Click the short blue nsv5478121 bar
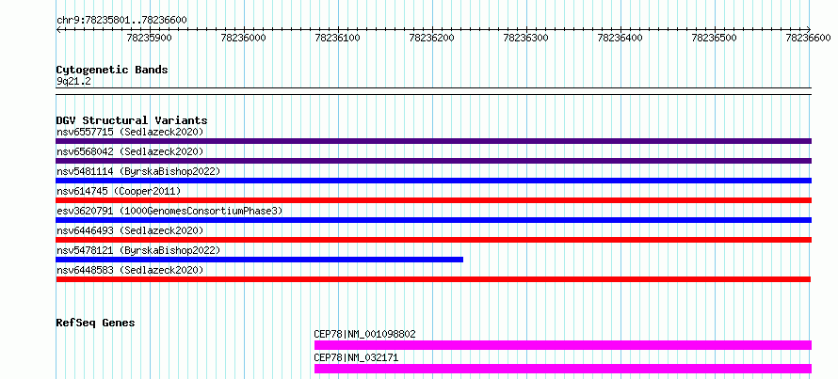The image size is (838, 379). 259,260
